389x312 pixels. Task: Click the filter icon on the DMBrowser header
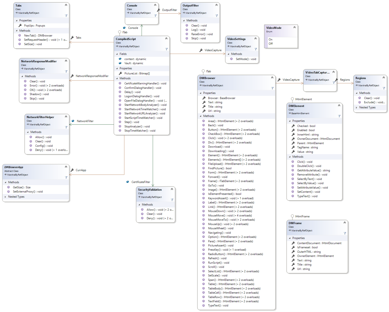pos(273,88)
